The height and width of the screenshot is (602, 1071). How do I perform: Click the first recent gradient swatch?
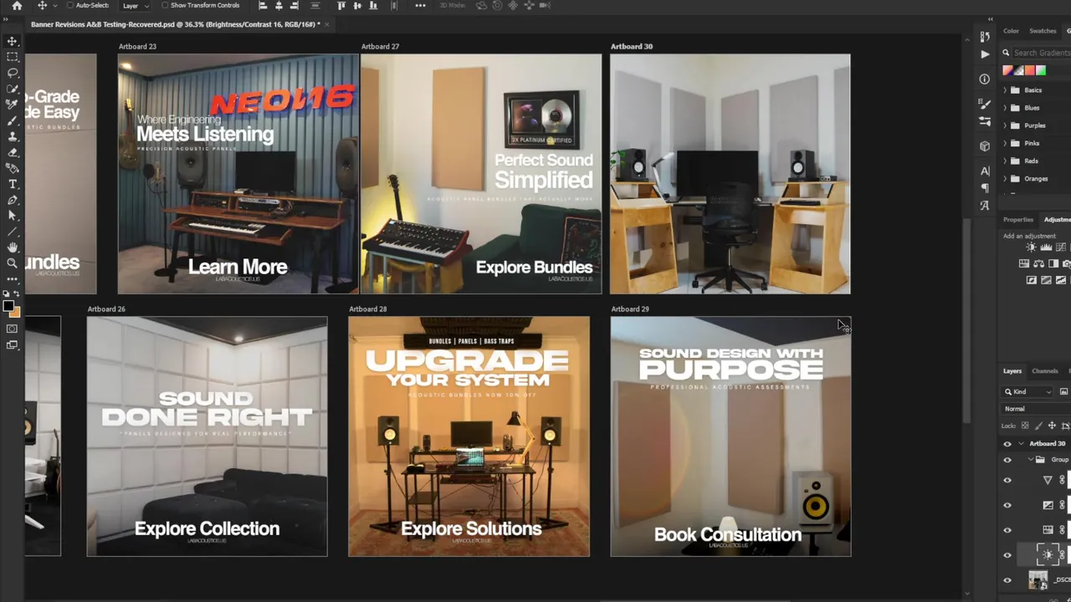[1007, 70]
